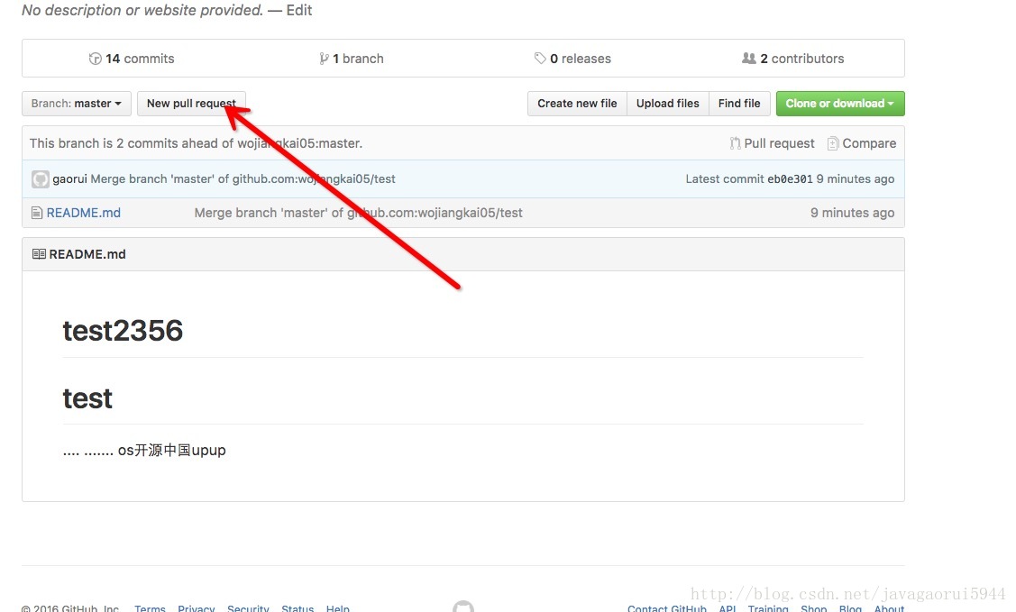Click Find file button
Image resolution: width=1016 pixels, height=612 pixels.
point(739,104)
